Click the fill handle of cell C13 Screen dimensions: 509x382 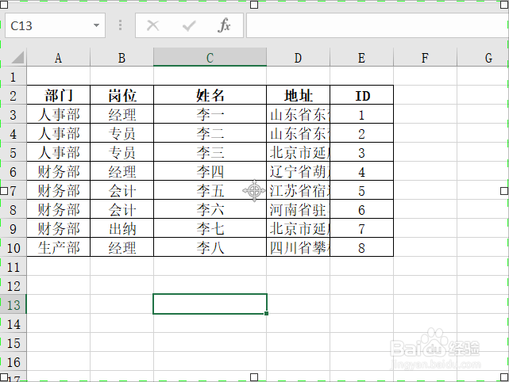coord(266,313)
